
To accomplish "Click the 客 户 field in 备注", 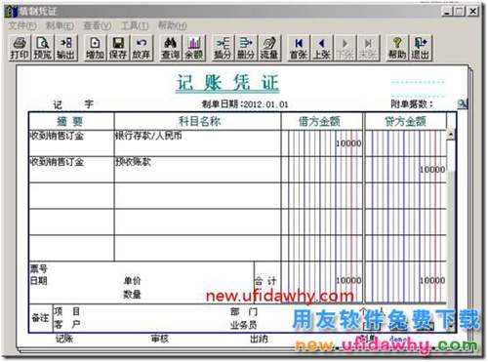I will coord(67,324).
